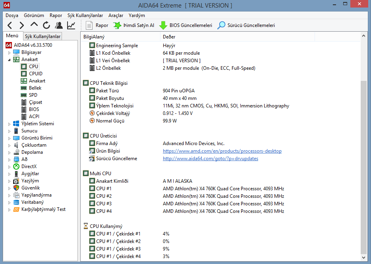Viewport: 371px width, 264px height.
Task: Open Sürücü Güncellemeleri from the toolbar
Action: click(246, 25)
